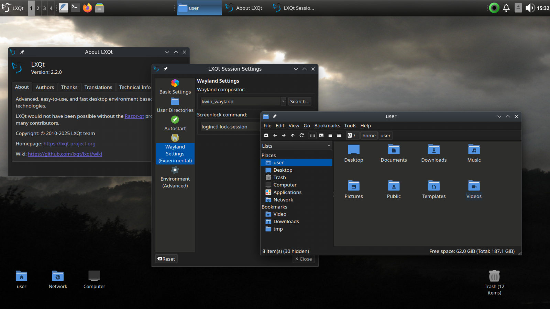Viewport: 550px width, 309px height.
Task: Click the new tab icon in file manager toolbar
Action: point(266,135)
